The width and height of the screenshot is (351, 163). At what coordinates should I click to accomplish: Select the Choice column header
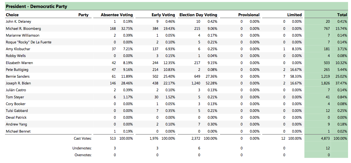(12, 15)
